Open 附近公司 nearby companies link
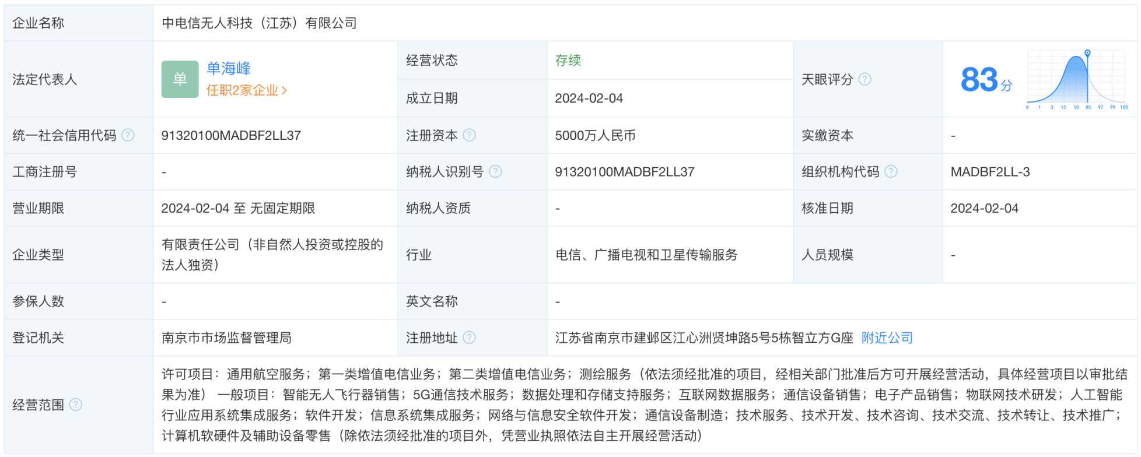The height and width of the screenshot is (457, 1141). point(887,338)
